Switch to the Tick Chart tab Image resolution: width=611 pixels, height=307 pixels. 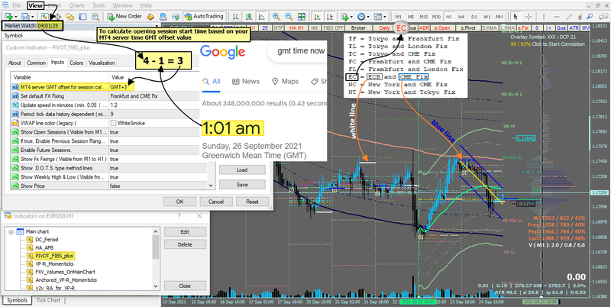(48, 300)
